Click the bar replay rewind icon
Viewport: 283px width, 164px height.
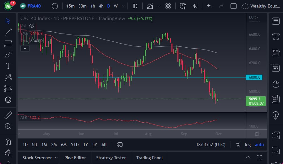coord(195,6)
